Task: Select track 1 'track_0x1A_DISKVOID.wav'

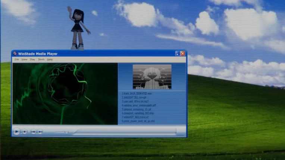Action: point(137,93)
